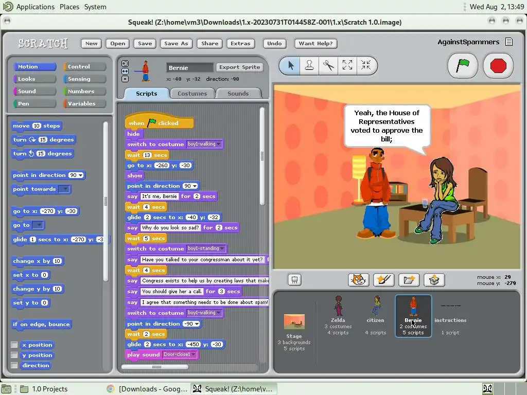
Task: Click the Share button
Action: click(210, 43)
